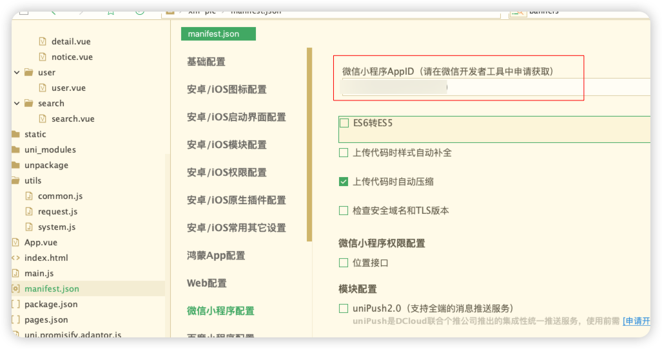Click package.json bracket icon
Viewport: 662px width, 349px height.
point(15,304)
